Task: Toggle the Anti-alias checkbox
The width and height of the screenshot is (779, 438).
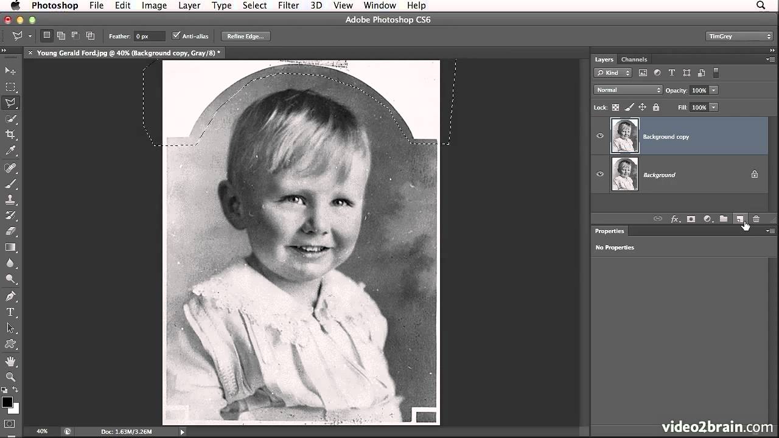Action: click(176, 36)
